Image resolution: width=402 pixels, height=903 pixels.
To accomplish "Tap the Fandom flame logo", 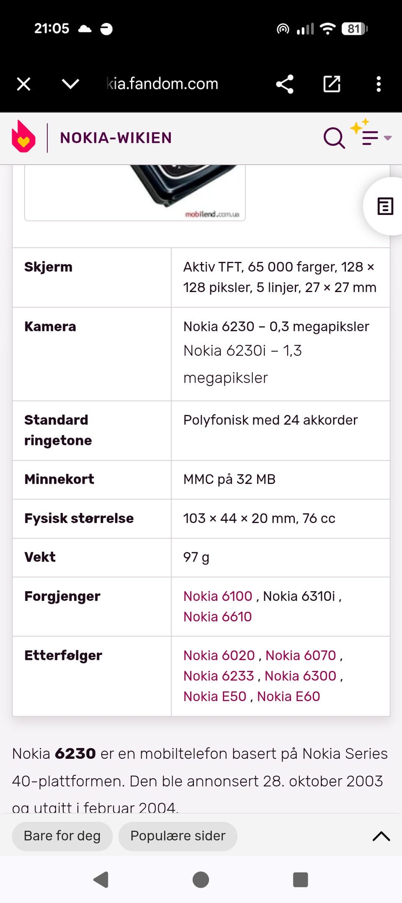I will (23, 137).
